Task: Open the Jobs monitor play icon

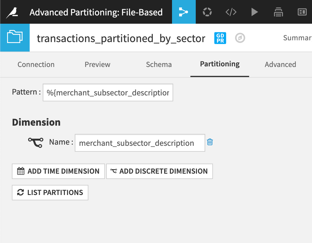Action: tap(254, 12)
